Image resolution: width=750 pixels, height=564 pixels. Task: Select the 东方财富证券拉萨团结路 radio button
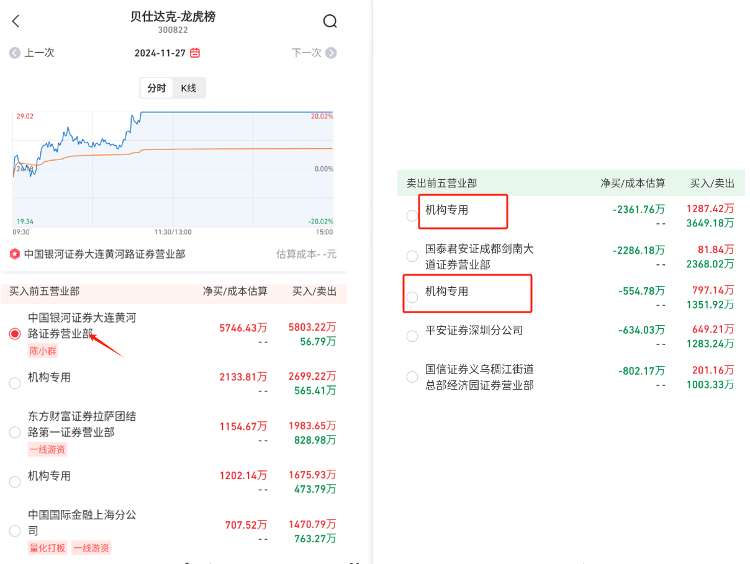(15, 432)
